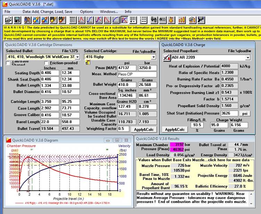Click the Case Length inches field 2.902
261x214 pixels.
(x=50, y=108)
